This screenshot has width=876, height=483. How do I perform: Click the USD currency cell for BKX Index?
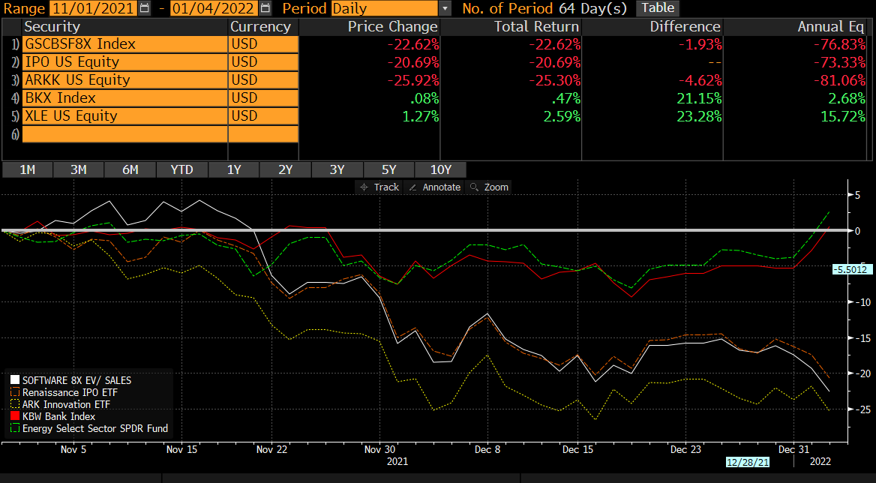262,98
